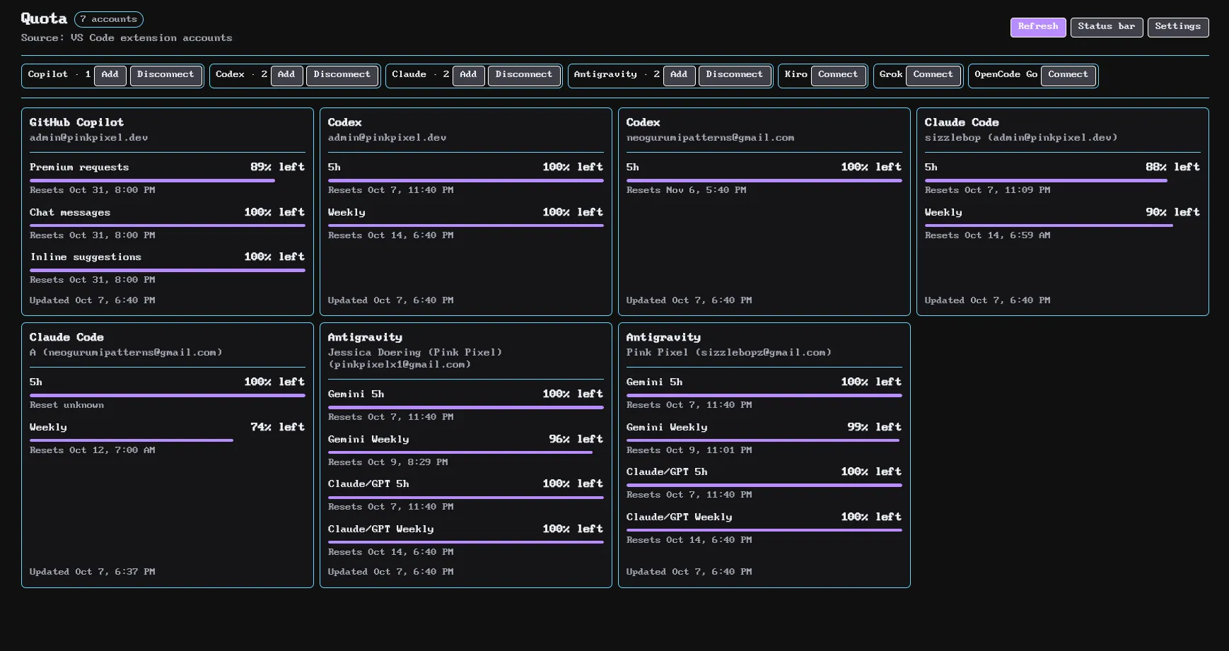The image size is (1229, 651).
Task: Click 'Source: VS Code extension accounts' text
Action: click(127, 38)
